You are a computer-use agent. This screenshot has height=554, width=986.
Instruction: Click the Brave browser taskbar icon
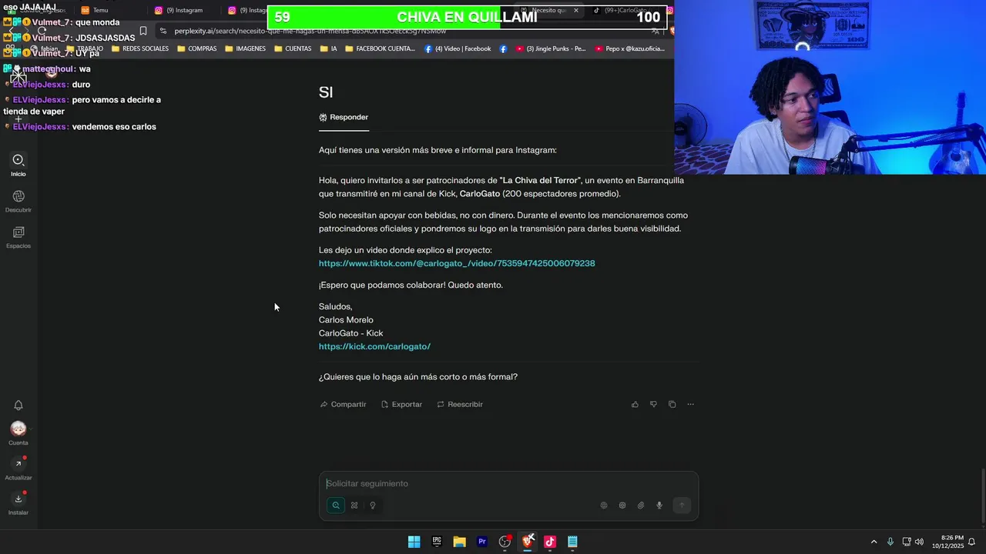pos(528,542)
